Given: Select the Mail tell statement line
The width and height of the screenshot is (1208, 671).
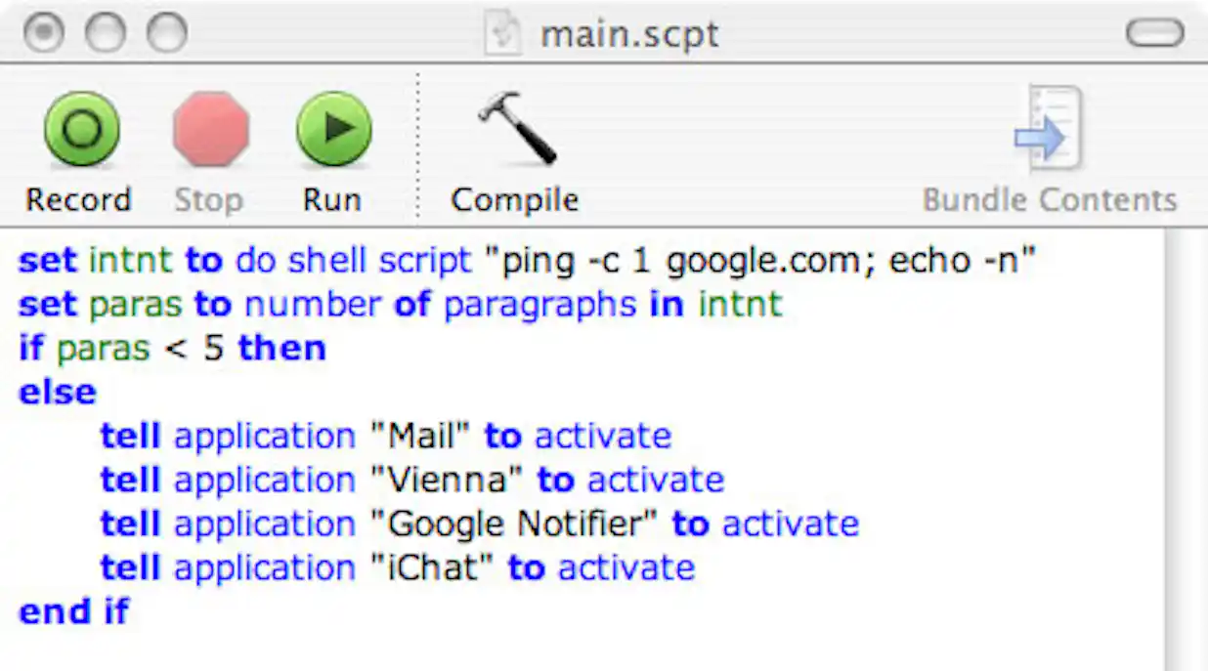Looking at the screenshot, I should [x=384, y=436].
